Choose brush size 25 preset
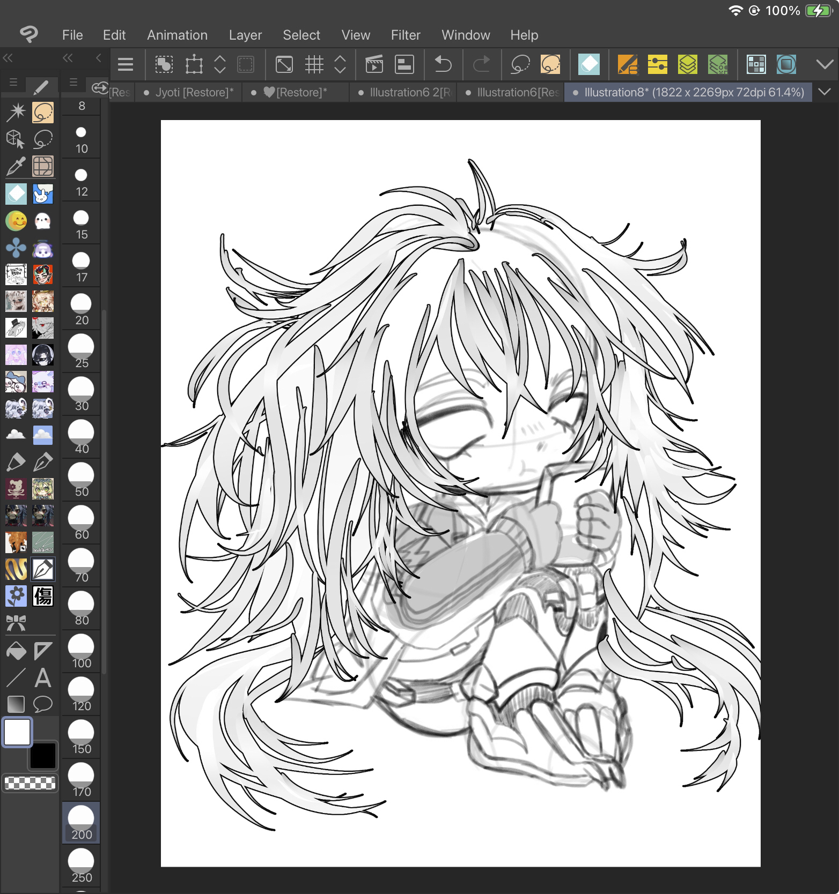839x894 pixels. 81,352
